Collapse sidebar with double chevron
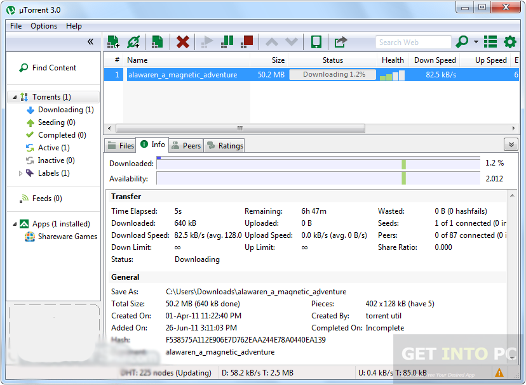The width and height of the screenshot is (526, 385). (91, 42)
